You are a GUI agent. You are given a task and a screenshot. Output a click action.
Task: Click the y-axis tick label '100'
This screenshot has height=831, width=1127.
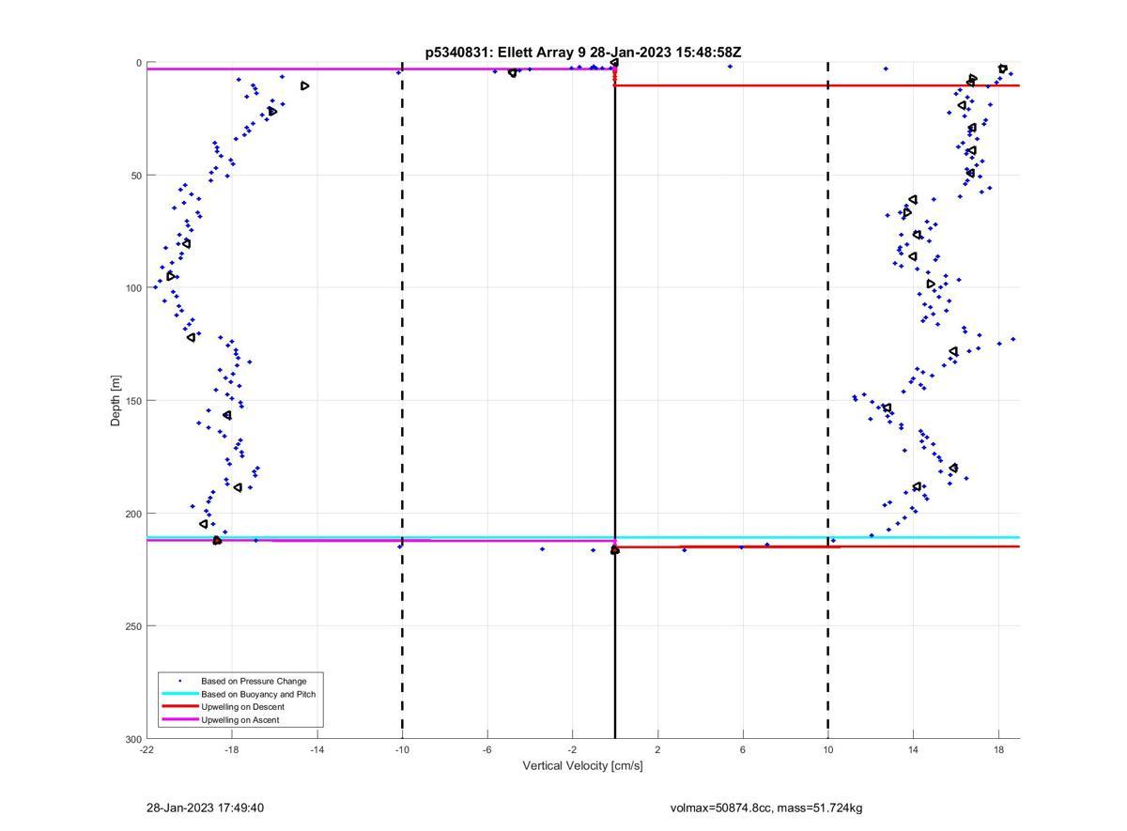tap(133, 288)
